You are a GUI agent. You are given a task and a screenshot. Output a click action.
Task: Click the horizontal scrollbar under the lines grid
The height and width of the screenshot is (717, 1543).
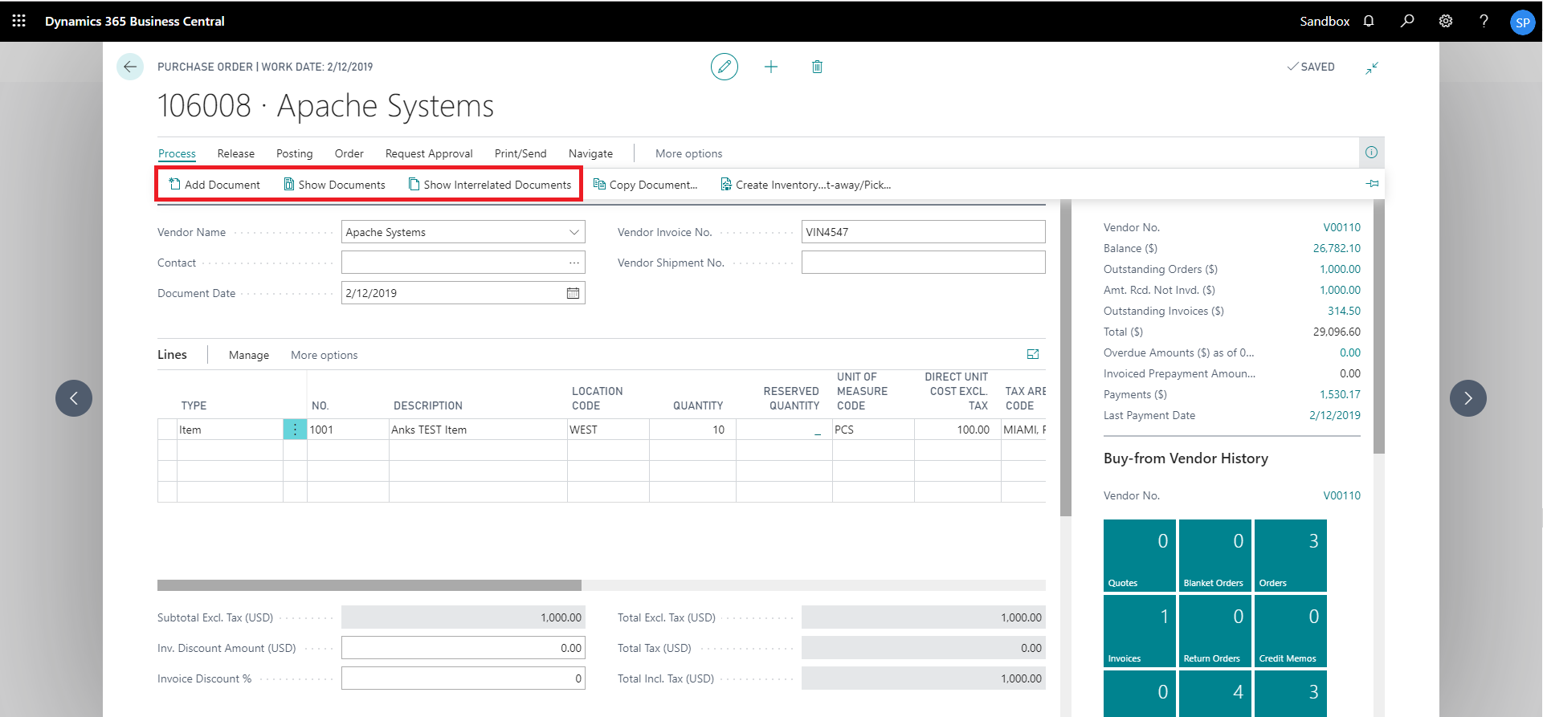[x=369, y=585]
